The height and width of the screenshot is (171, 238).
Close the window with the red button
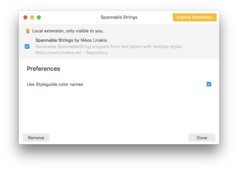coord(25,17)
